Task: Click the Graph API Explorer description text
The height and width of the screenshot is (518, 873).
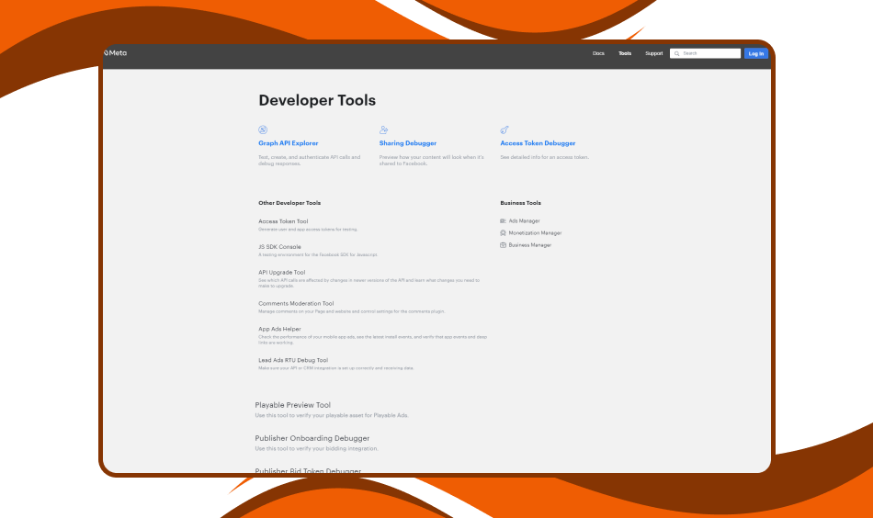Action: pyautogui.click(x=310, y=160)
